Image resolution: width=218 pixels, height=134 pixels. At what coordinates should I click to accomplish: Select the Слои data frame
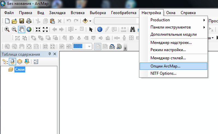pos(20,69)
